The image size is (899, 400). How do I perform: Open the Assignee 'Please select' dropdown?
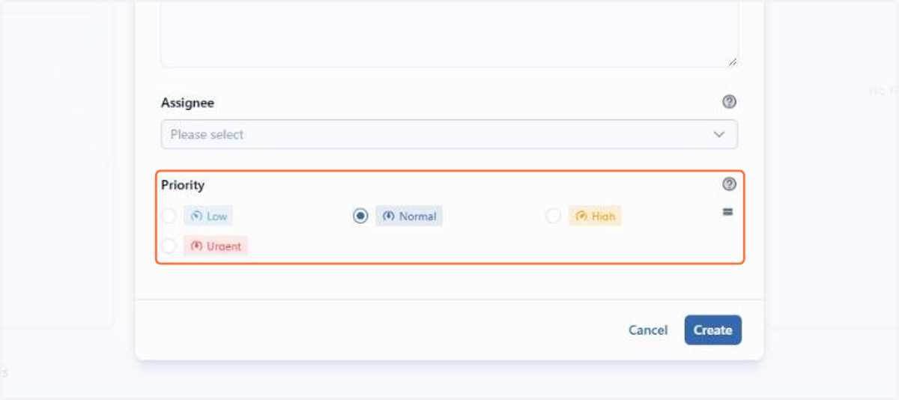click(449, 135)
